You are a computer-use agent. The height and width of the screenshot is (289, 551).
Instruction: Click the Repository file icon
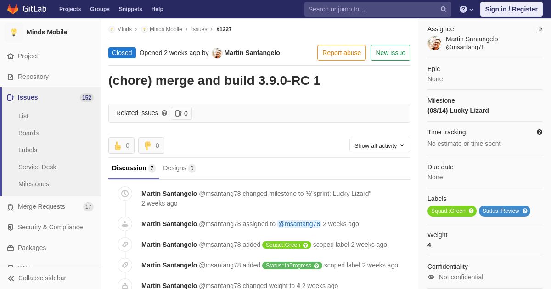click(11, 77)
